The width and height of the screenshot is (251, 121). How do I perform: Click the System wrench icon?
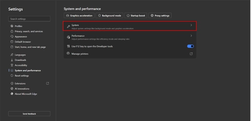(68, 27)
